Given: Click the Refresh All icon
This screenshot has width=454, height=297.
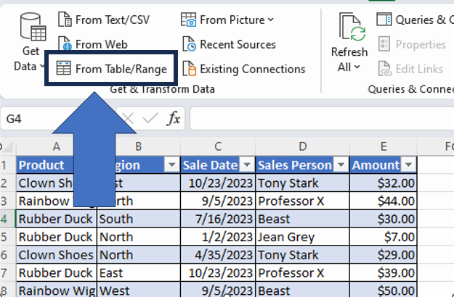Looking at the screenshot, I should (x=349, y=28).
